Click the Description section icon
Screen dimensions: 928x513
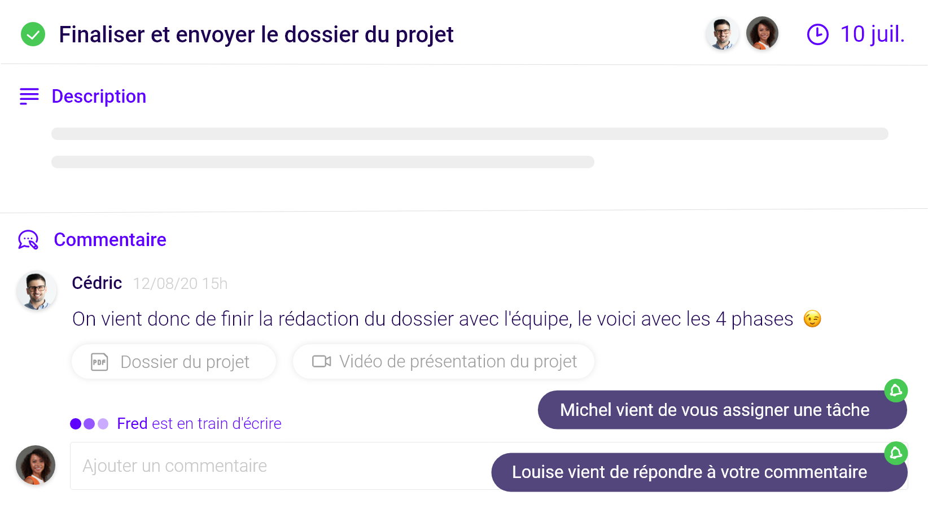coord(28,96)
